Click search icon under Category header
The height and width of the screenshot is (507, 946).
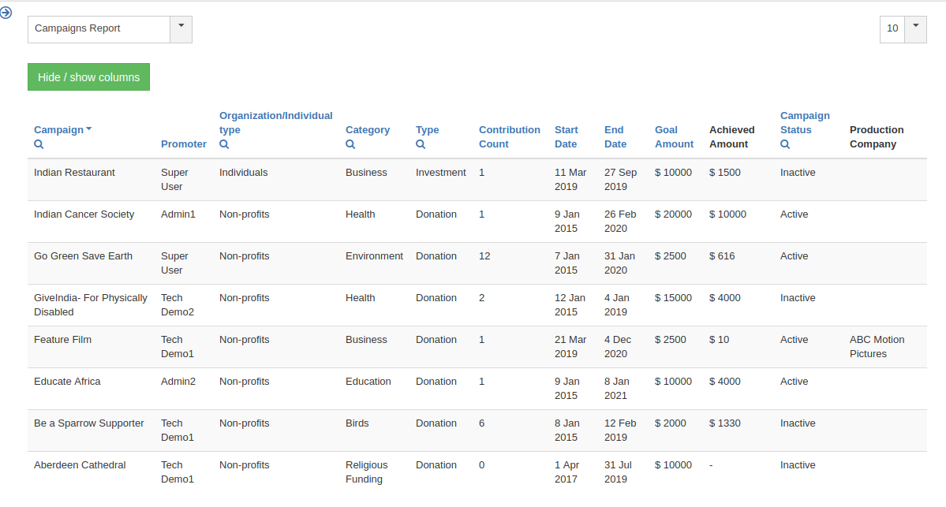[x=350, y=144]
